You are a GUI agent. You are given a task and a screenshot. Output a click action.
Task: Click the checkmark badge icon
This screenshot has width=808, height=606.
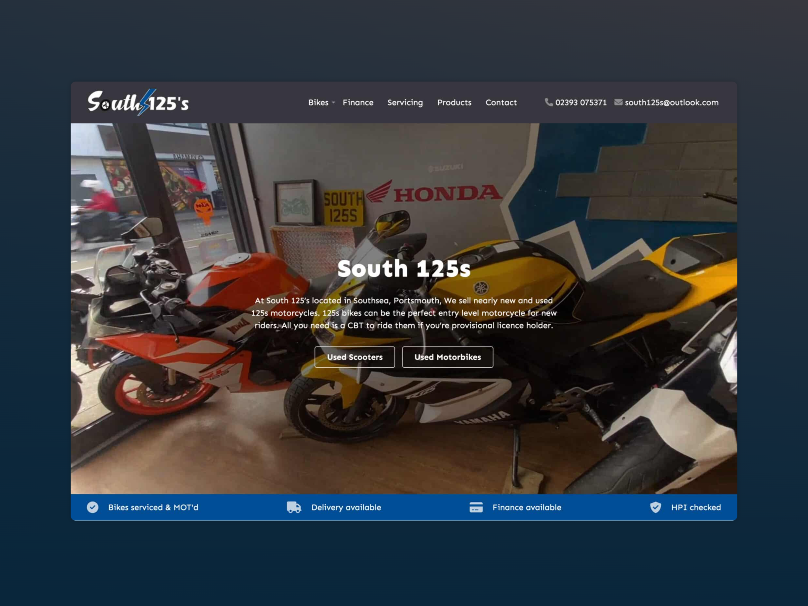point(93,507)
